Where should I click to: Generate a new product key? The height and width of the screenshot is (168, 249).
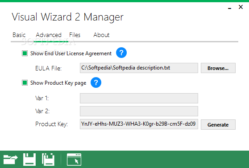218,124
